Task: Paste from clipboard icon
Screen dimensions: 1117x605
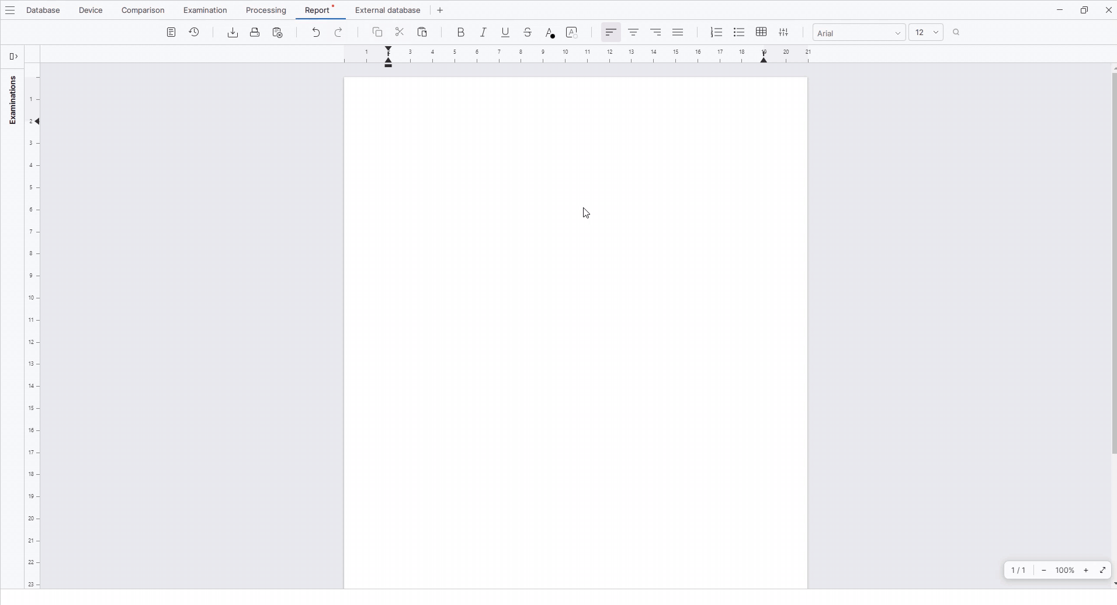Action: (422, 33)
